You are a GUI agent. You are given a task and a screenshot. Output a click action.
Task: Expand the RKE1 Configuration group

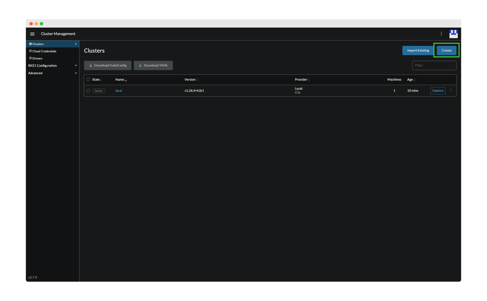click(x=52, y=65)
